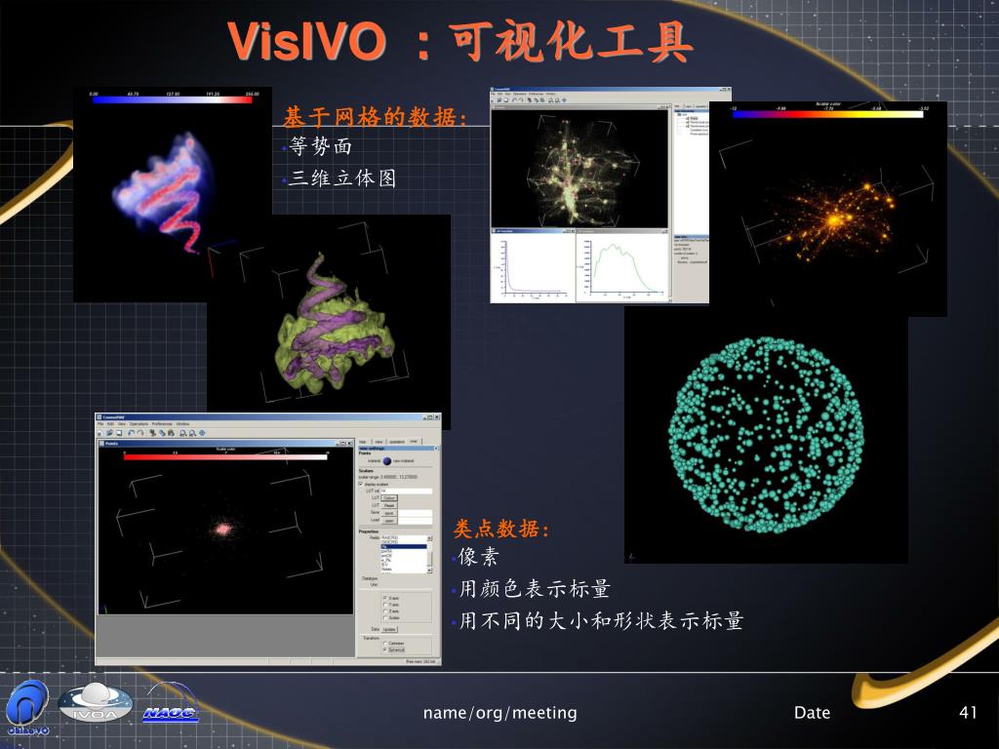Click the green histogram plot in top window
This screenshot has width=999, height=749.
tap(622, 267)
